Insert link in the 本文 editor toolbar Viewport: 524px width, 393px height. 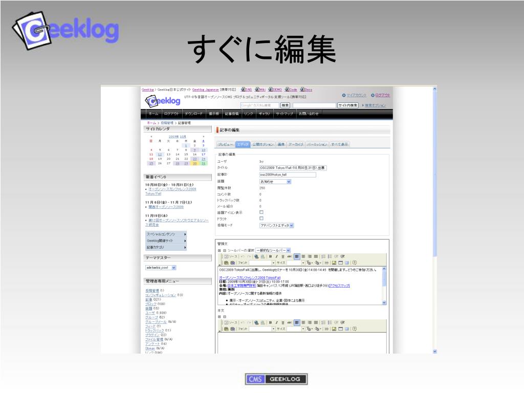(256, 322)
